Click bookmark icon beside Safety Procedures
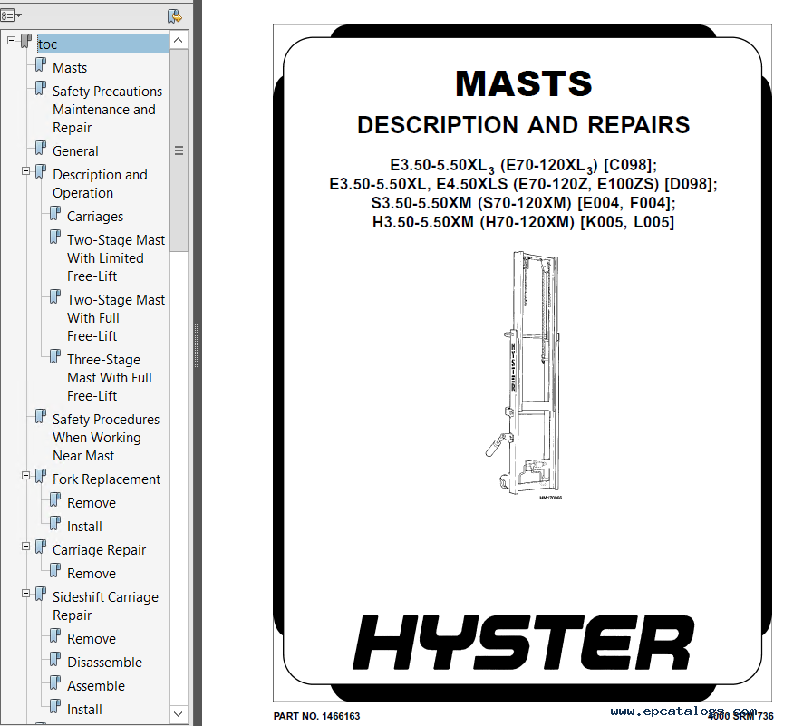 (41, 417)
